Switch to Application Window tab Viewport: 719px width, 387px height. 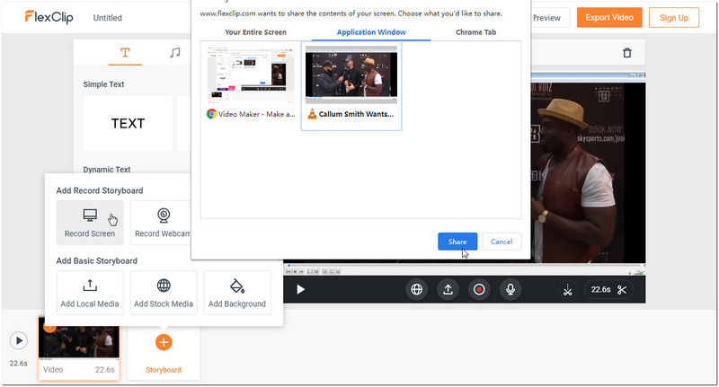click(x=371, y=32)
